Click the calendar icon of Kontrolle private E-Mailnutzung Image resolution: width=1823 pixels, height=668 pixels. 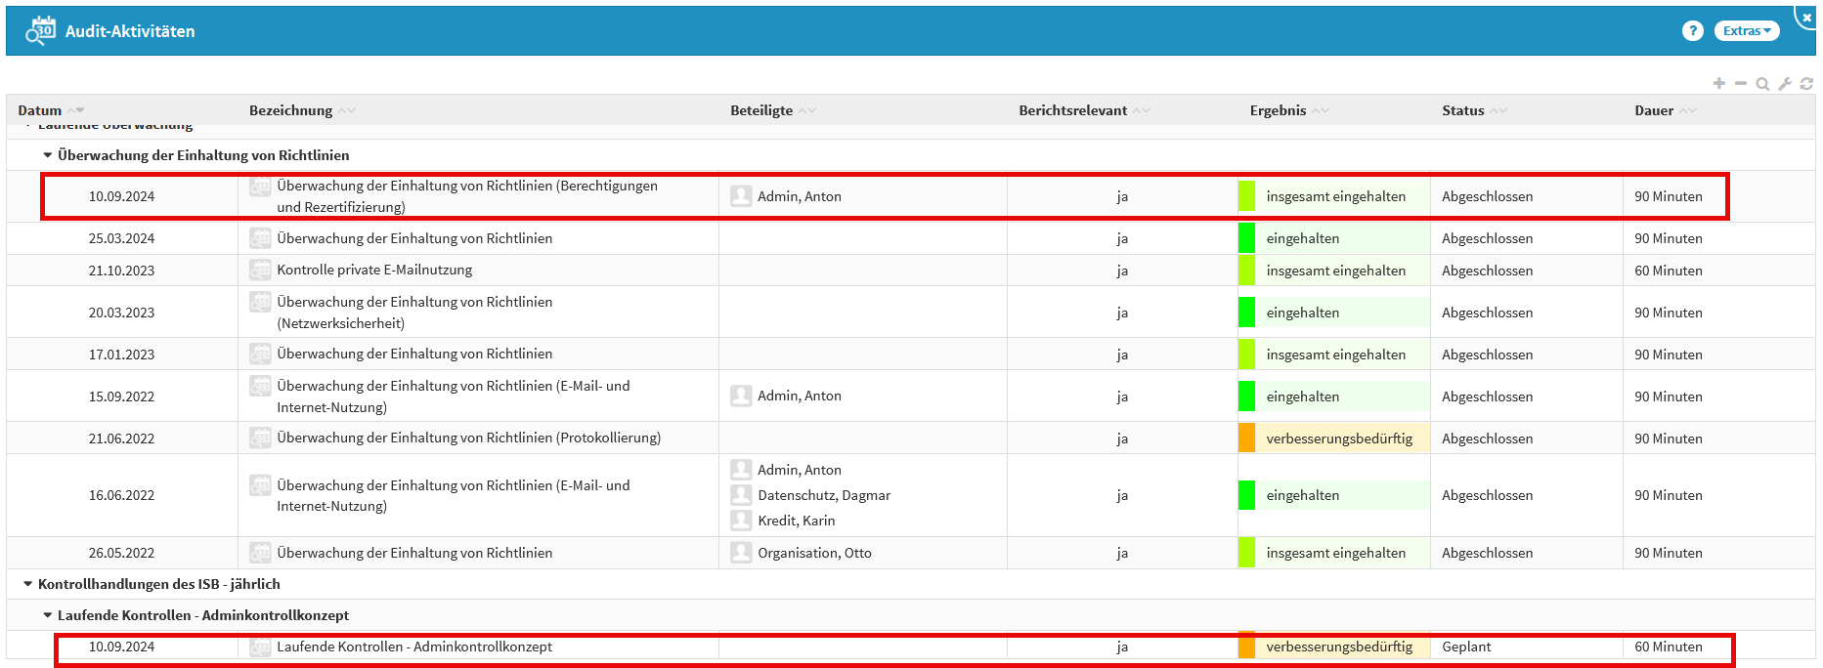point(260,271)
